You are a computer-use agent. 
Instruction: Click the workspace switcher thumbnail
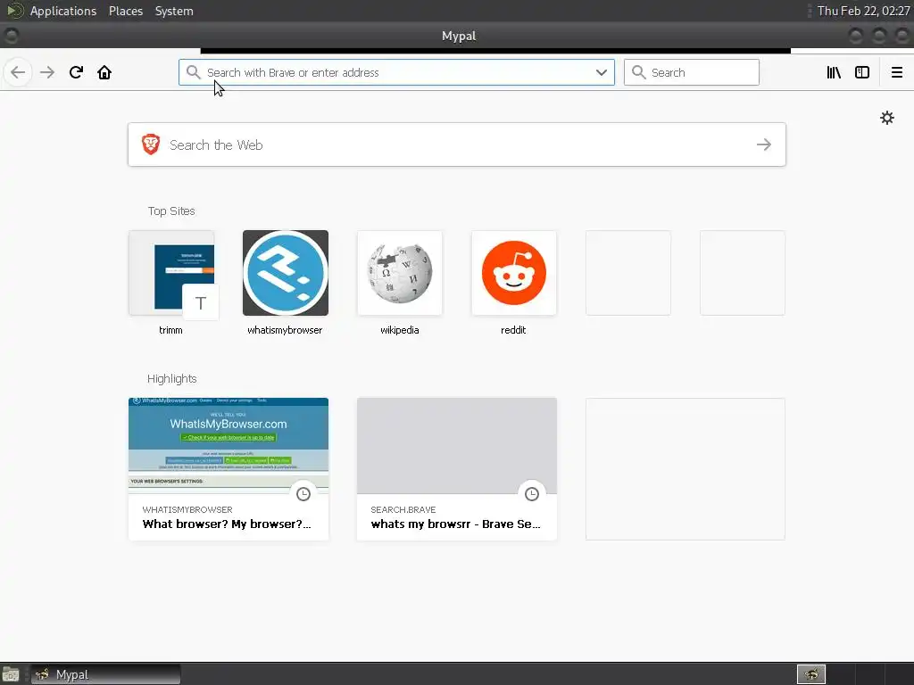coord(811,674)
